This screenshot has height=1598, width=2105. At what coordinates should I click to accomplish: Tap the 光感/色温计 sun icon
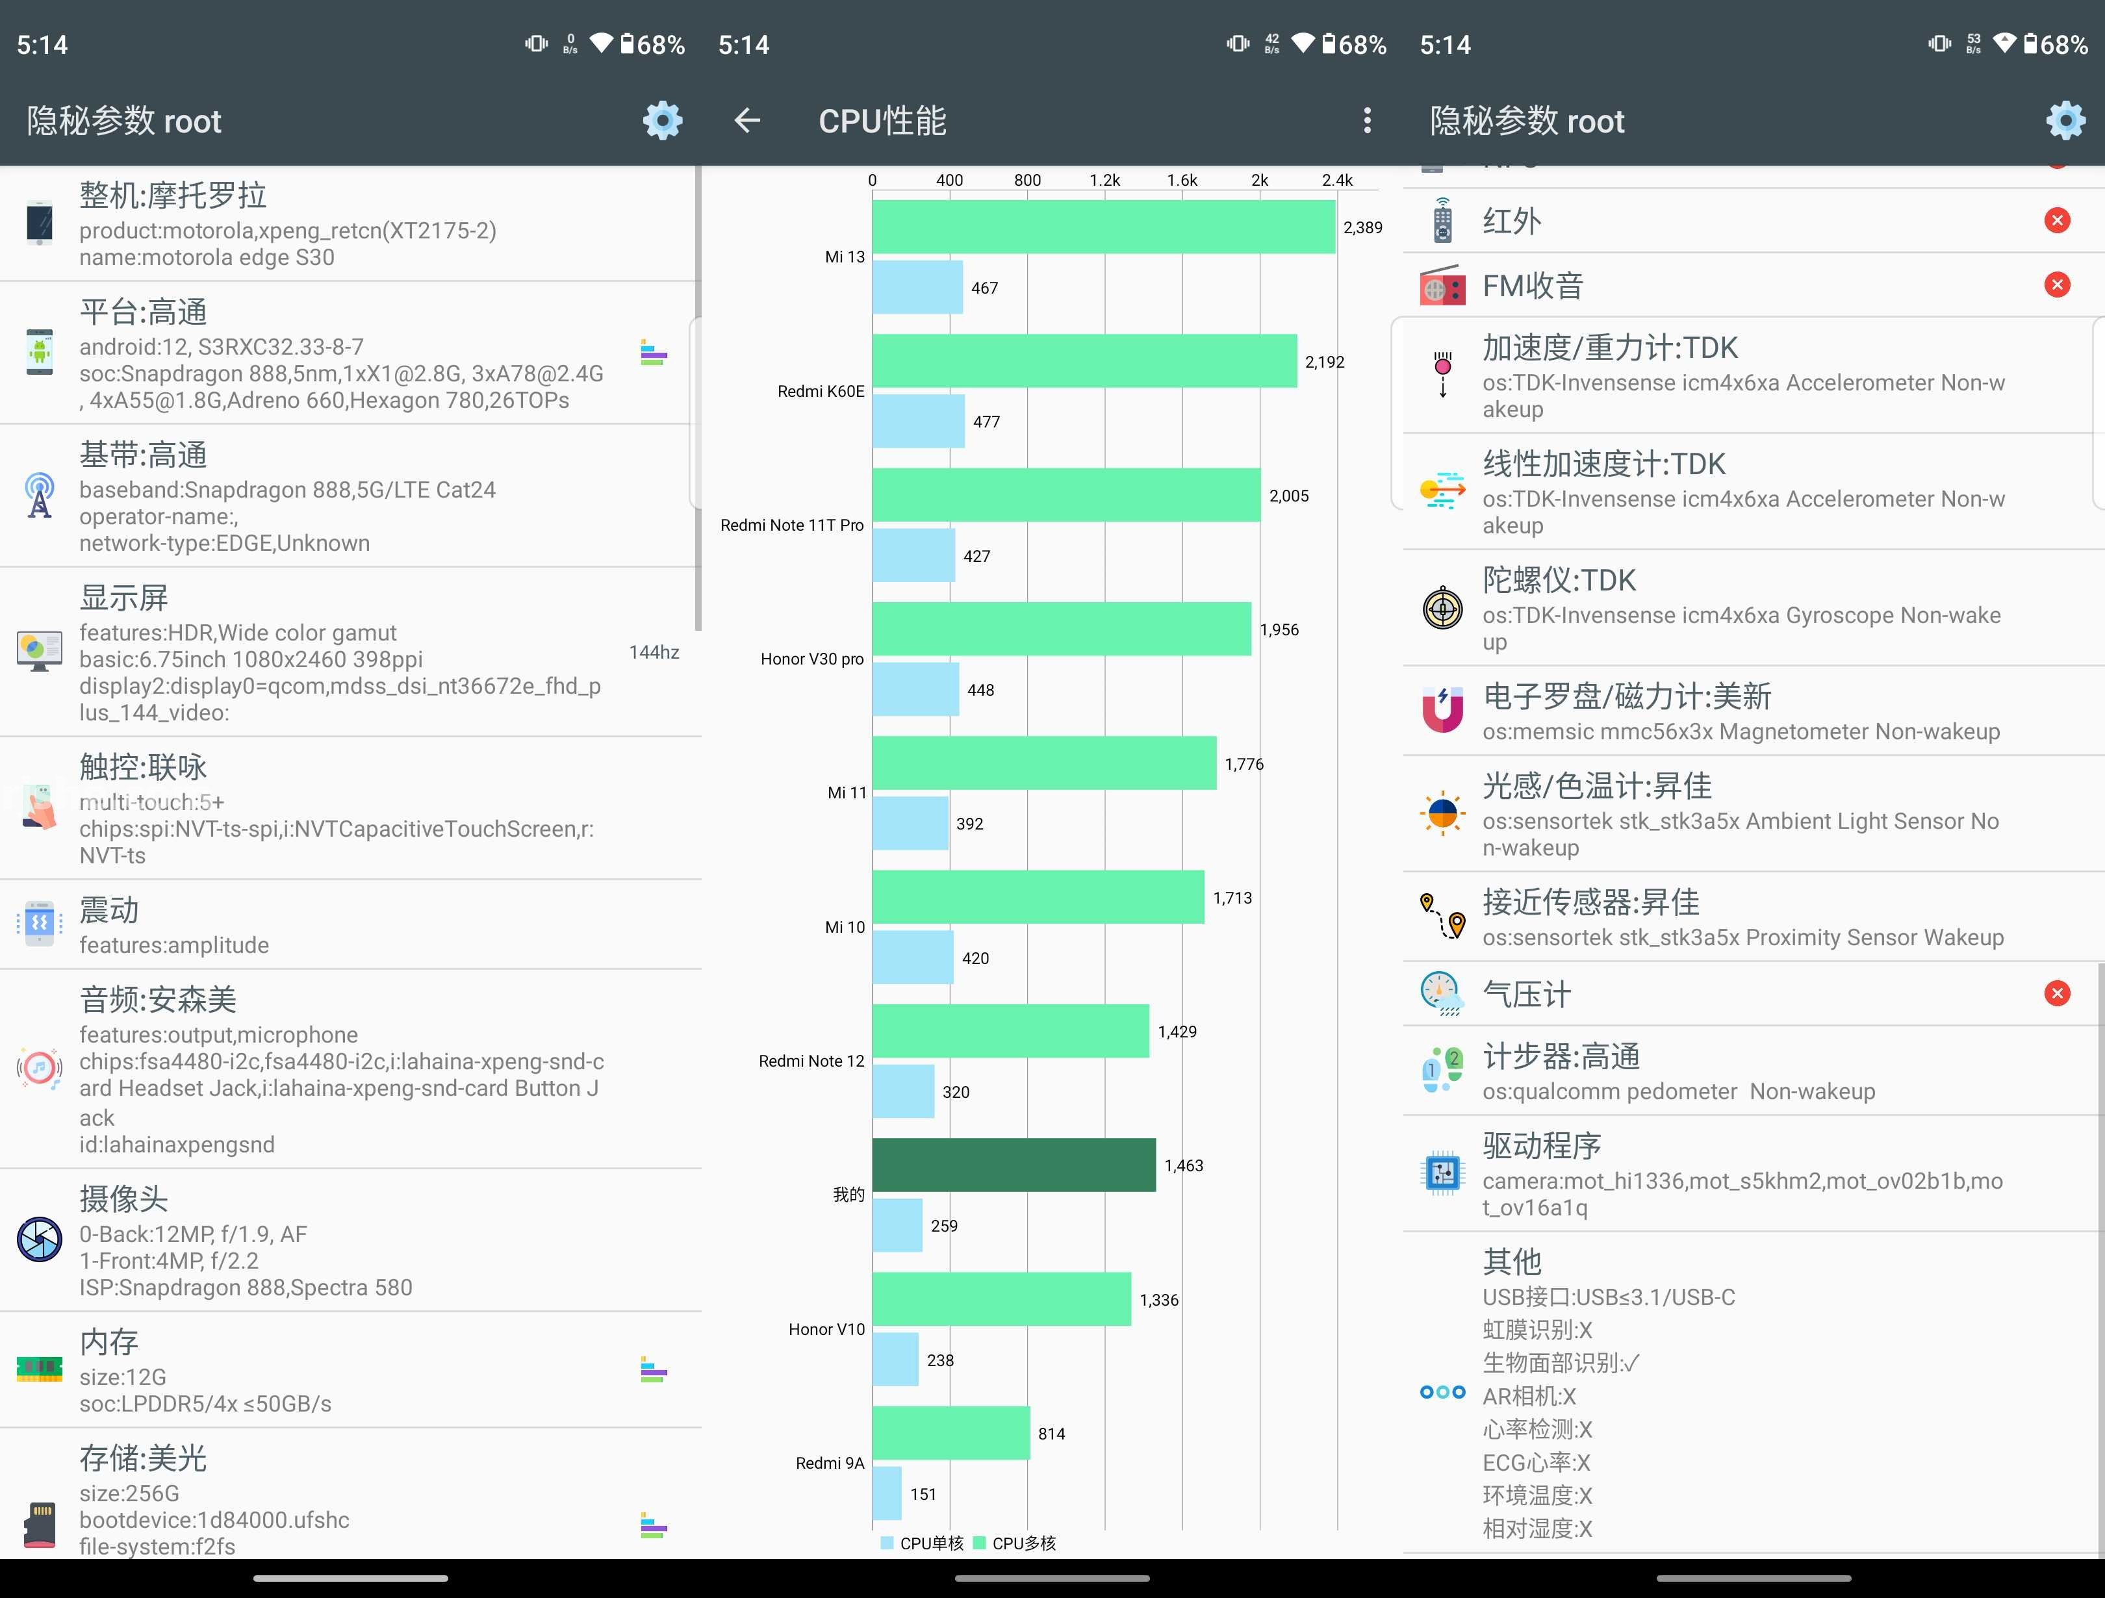coord(1443,813)
